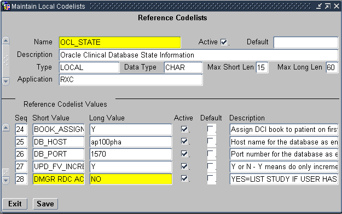
Task: Check Default box for DMGR RDC row
Action: [211, 178]
